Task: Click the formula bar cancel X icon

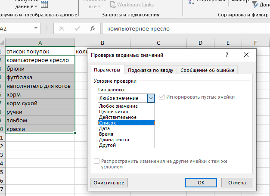Action: point(62,29)
